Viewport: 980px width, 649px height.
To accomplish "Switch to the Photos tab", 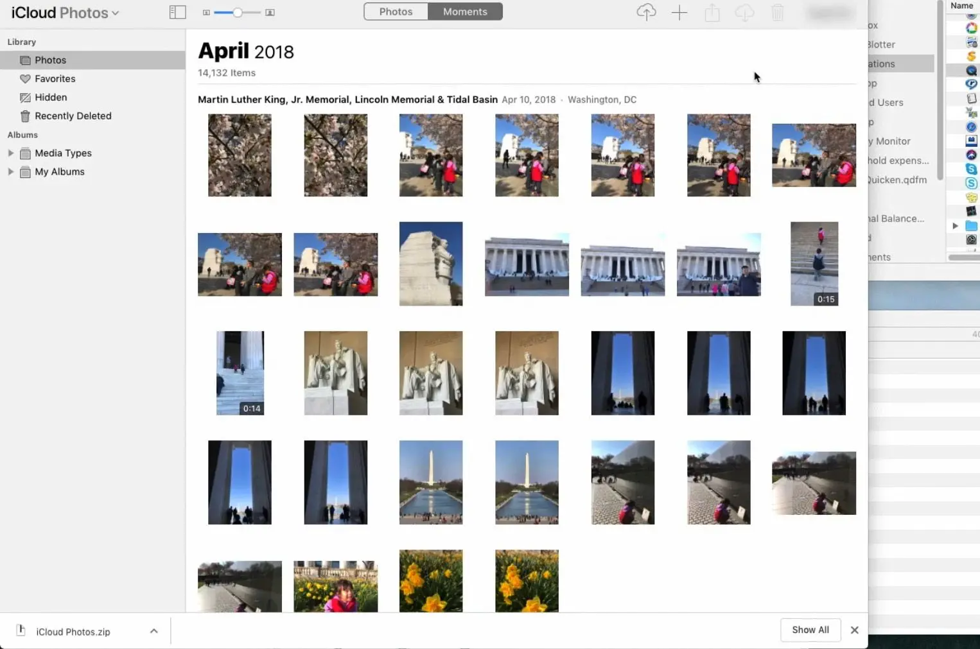I will pyautogui.click(x=395, y=11).
